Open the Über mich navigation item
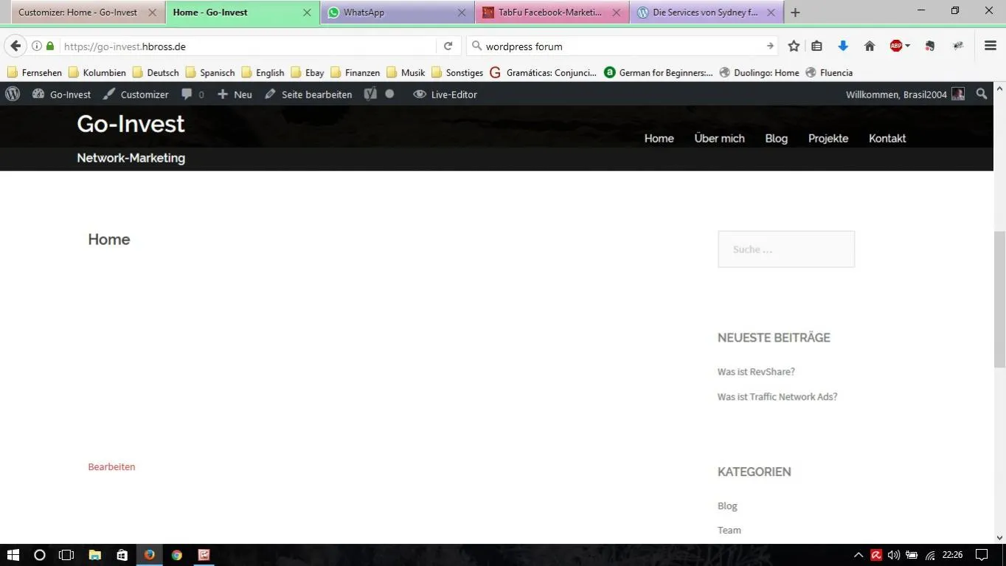Image resolution: width=1006 pixels, height=566 pixels. (x=719, y=138)
